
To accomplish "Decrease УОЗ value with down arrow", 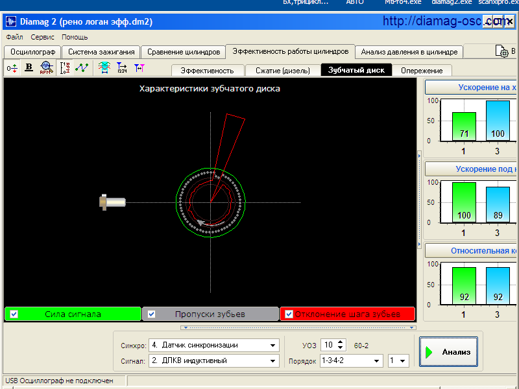I will 341,348.
